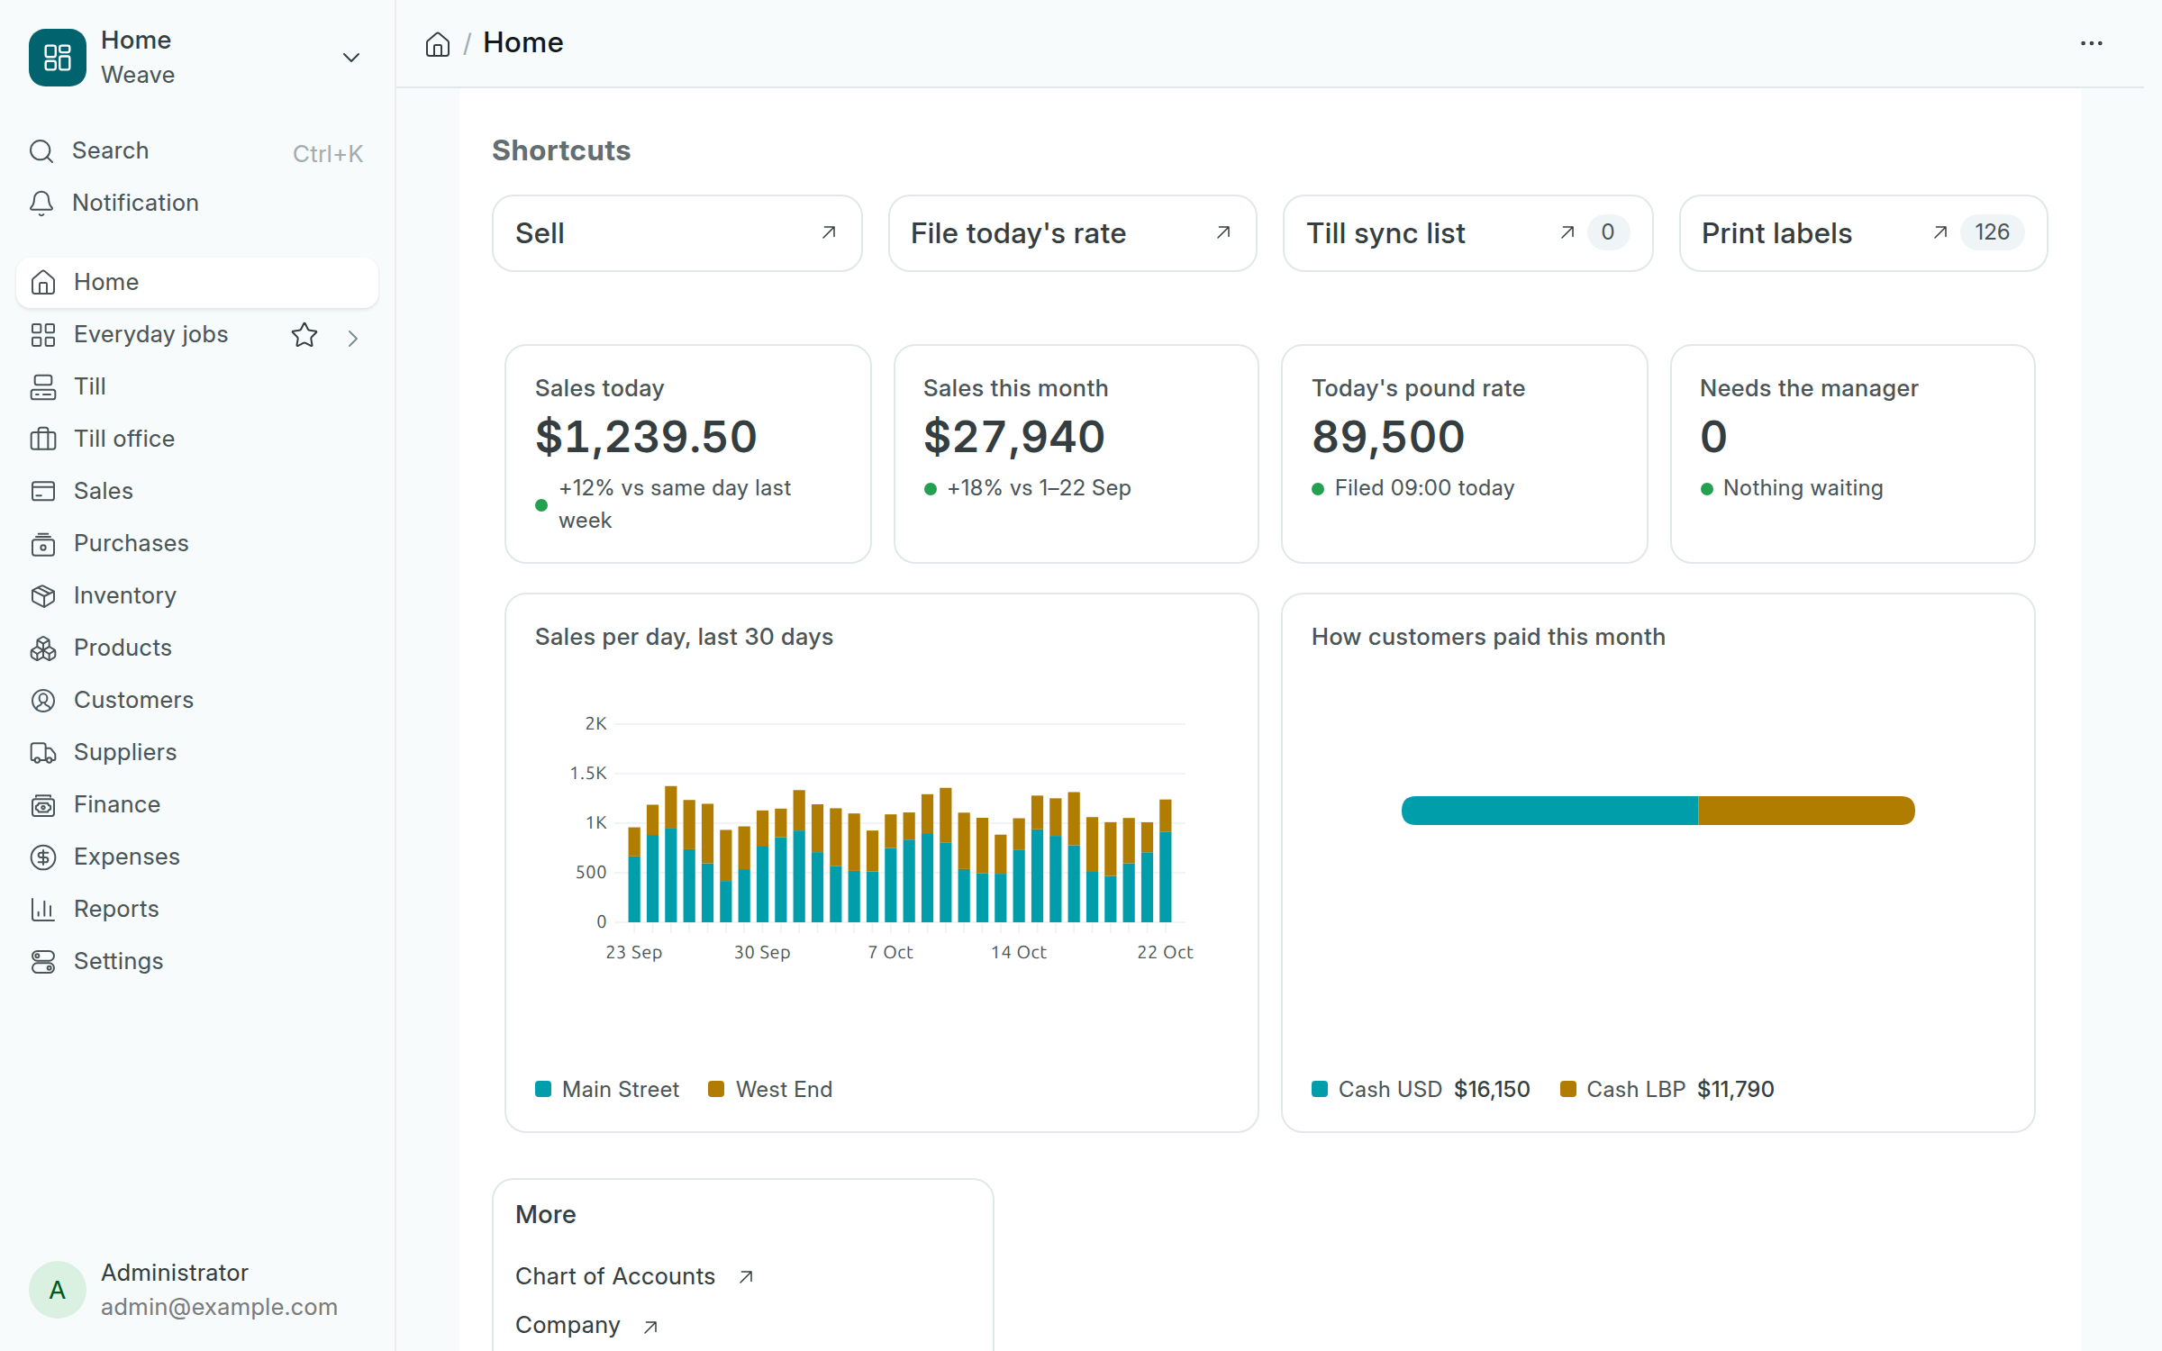Image resolution: width=2162 pixels, height=1351 pixels.
Task: Open the three-dots more options menu
Action: (2092, 43)
